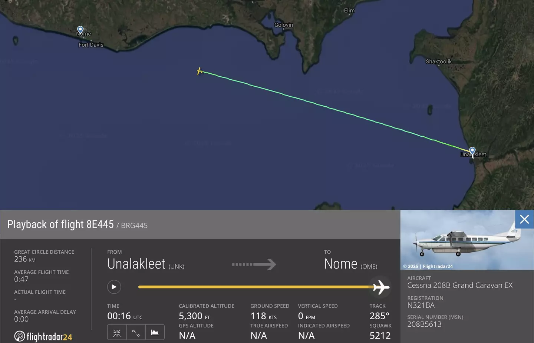This screenshot has height=343, width=534.
Task: Close the flight playback panel
Action: 524,219
